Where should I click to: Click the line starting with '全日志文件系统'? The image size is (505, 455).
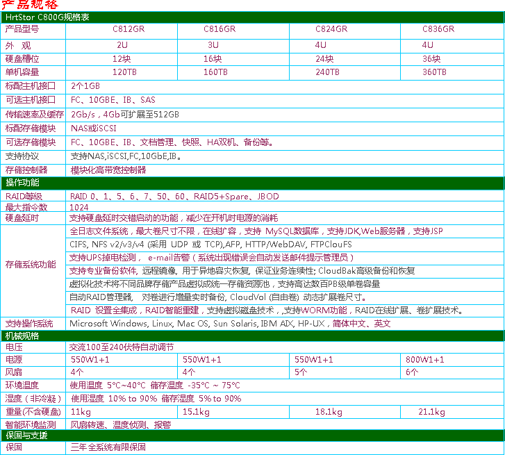point(256,231)
